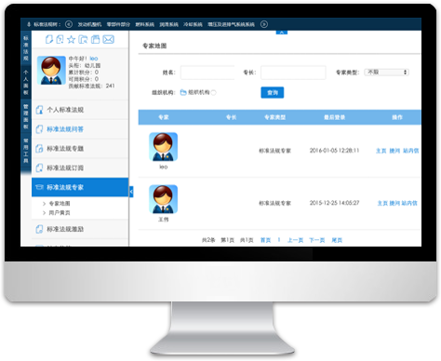Click the folder search icon in sidebar toolbar

coord(83,39)
